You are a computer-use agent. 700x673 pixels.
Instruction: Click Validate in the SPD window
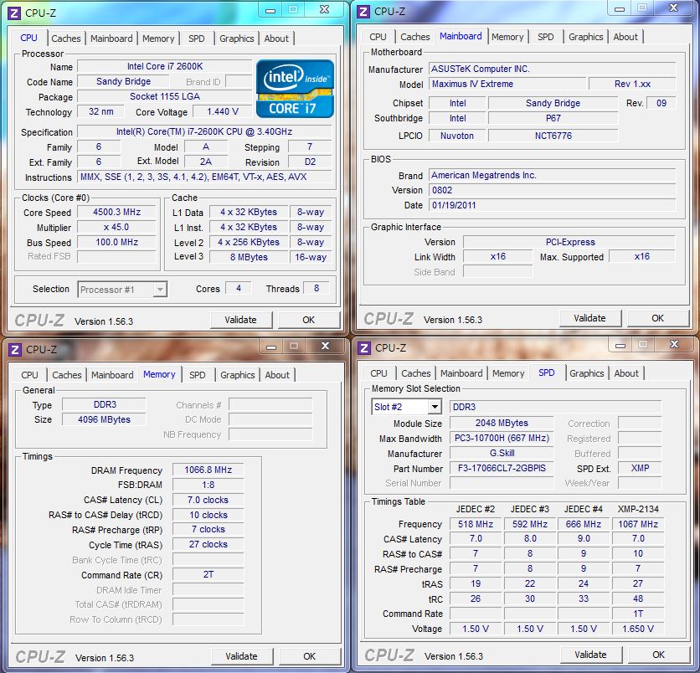[x=590, y=655]
